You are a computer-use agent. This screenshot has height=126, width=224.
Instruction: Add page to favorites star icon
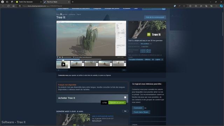[x=184, y=6]
